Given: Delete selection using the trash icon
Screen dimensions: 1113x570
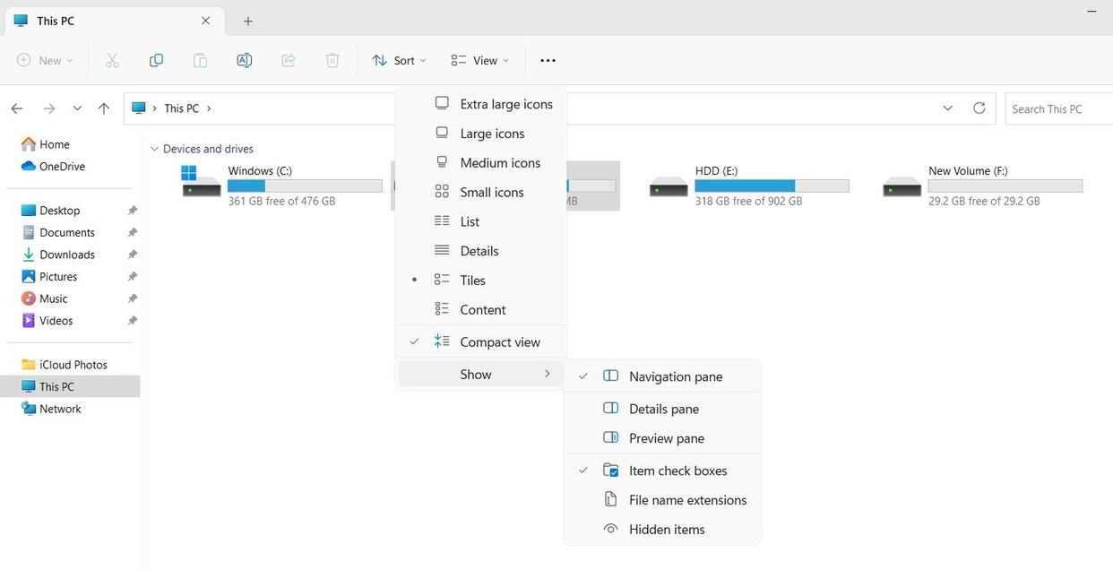Looking at the screenshot, I should coord(331,59).
